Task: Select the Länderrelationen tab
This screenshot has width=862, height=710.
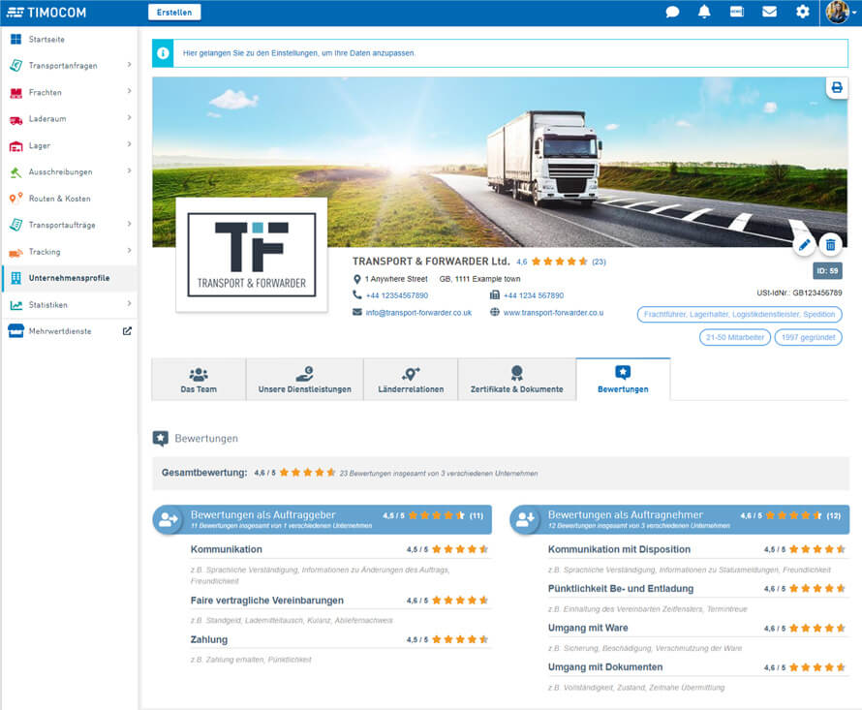Action: click(x=411, y=380)
